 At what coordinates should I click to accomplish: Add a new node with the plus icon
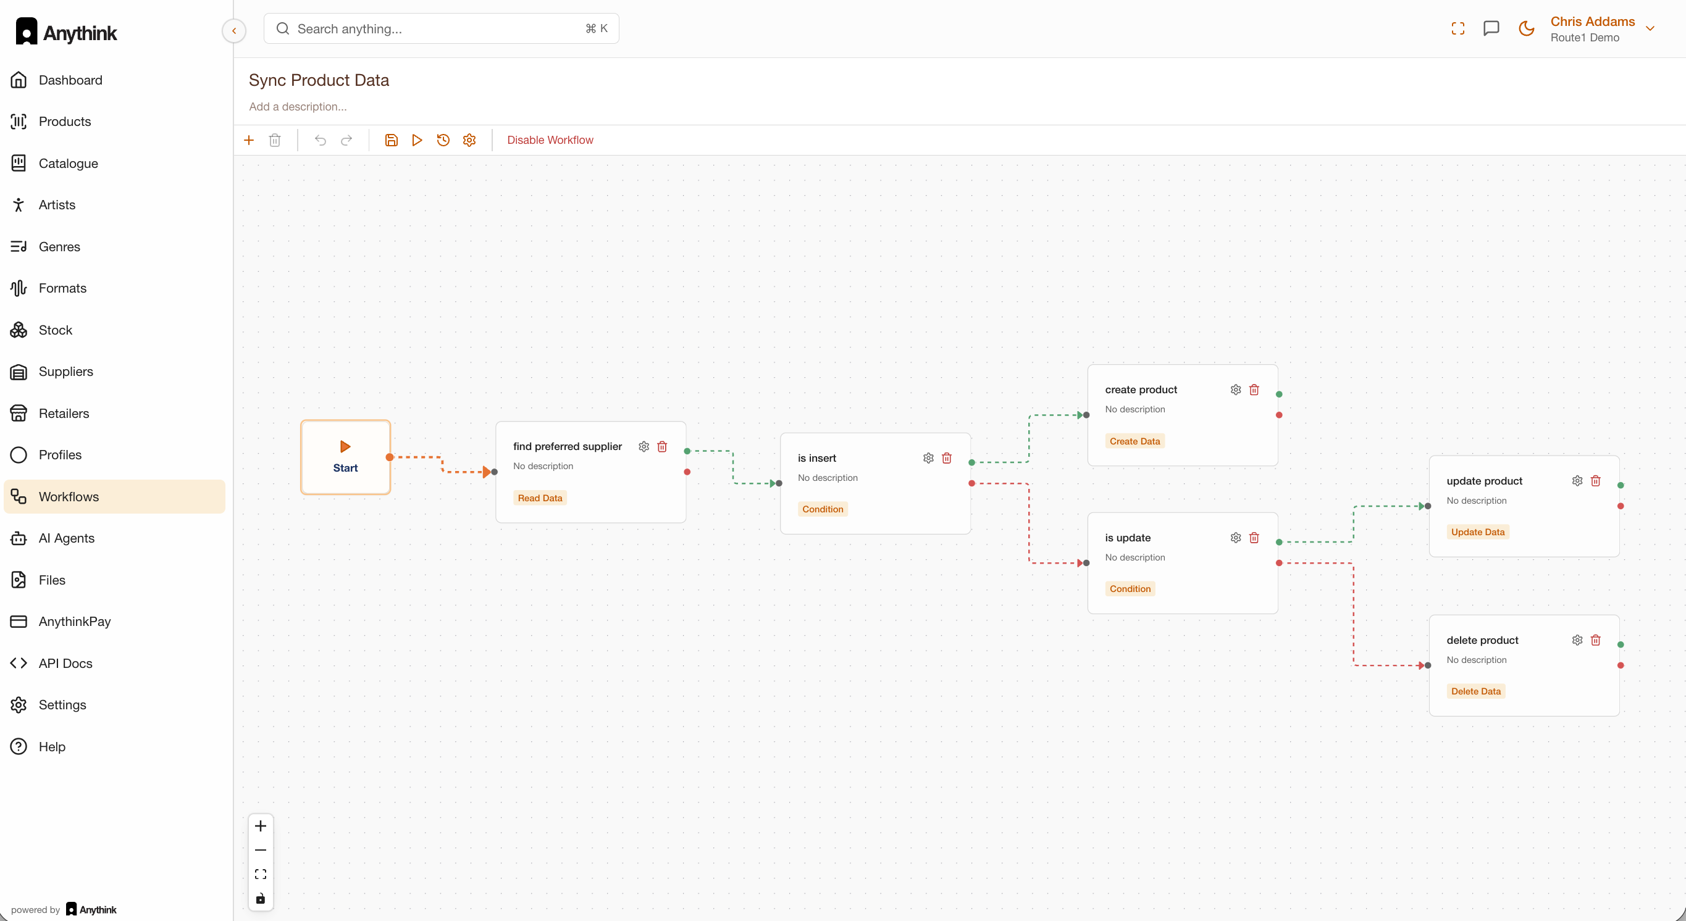pos(249,140)
